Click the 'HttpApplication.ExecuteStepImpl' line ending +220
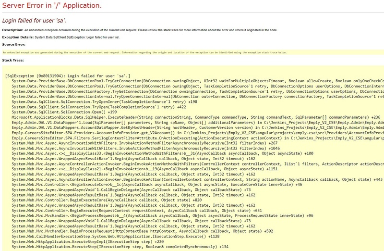384x251 pixels. 88,241
